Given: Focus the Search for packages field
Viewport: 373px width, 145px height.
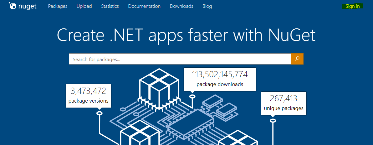Looking at the screenshot, I should pos(180,59).
